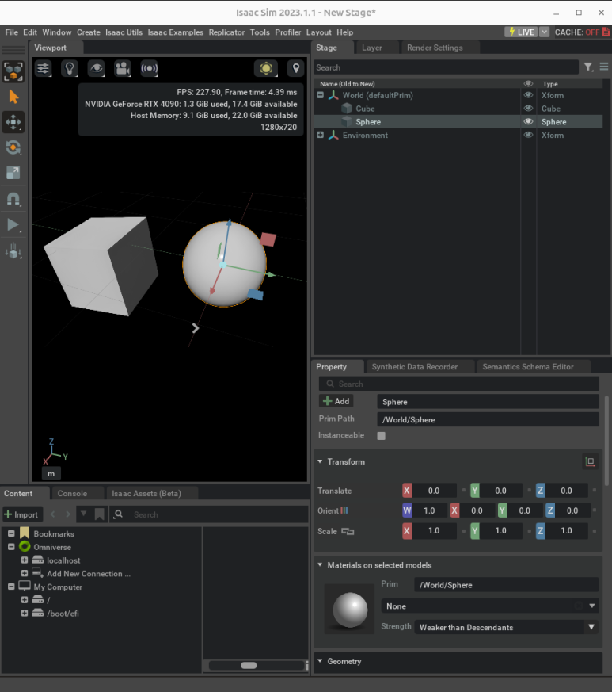The height and width of the screenshot is (692, 612).
Task: Expand the localhost tree node
Action: (x=25, y=560)
